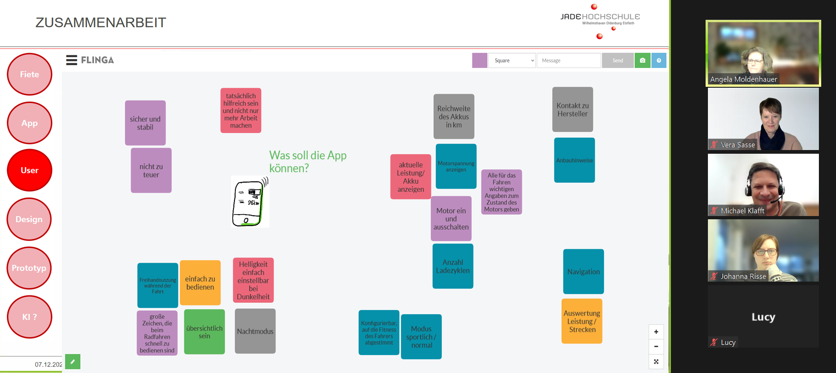Image resolution: width=836 pixels, height=373 pixels.
Task: Select the red User circle
Action: pos(30,170)
